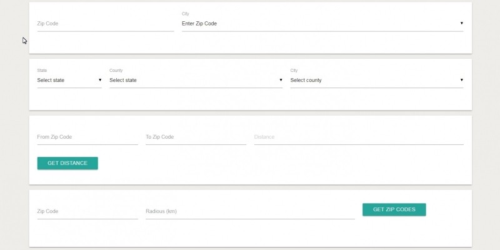500x250 pixels.
Task: Select the To Zip Code input
Action: pyautogui.click(x=196, y=137)
